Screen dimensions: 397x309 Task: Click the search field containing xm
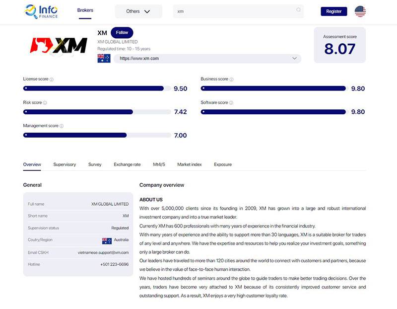238,11
